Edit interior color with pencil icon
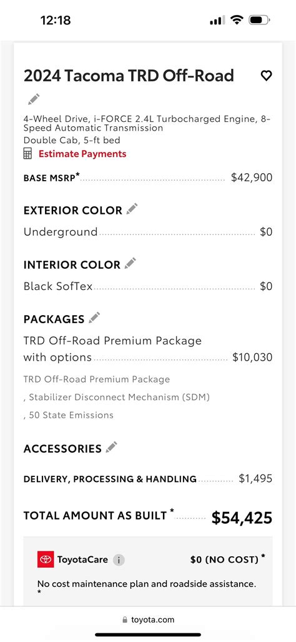 131,263
